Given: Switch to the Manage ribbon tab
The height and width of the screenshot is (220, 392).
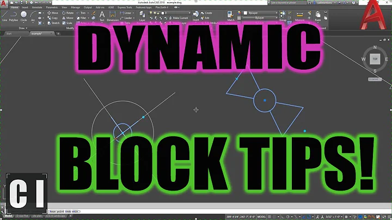Looking at the screenshot, I should click(x=75, y=8).
